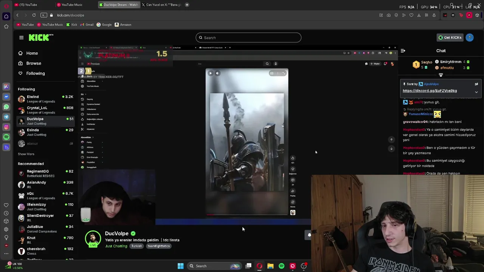
Task: Open Task View on taskbar
Action: [x=248, y=266]
